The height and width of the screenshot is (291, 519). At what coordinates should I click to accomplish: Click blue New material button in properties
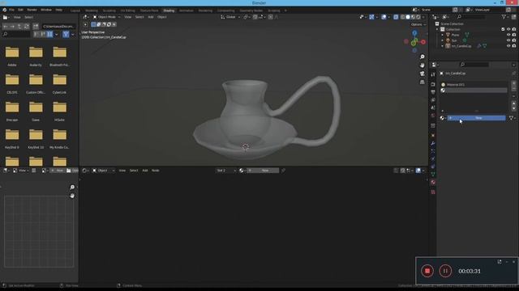pos(476,118)
